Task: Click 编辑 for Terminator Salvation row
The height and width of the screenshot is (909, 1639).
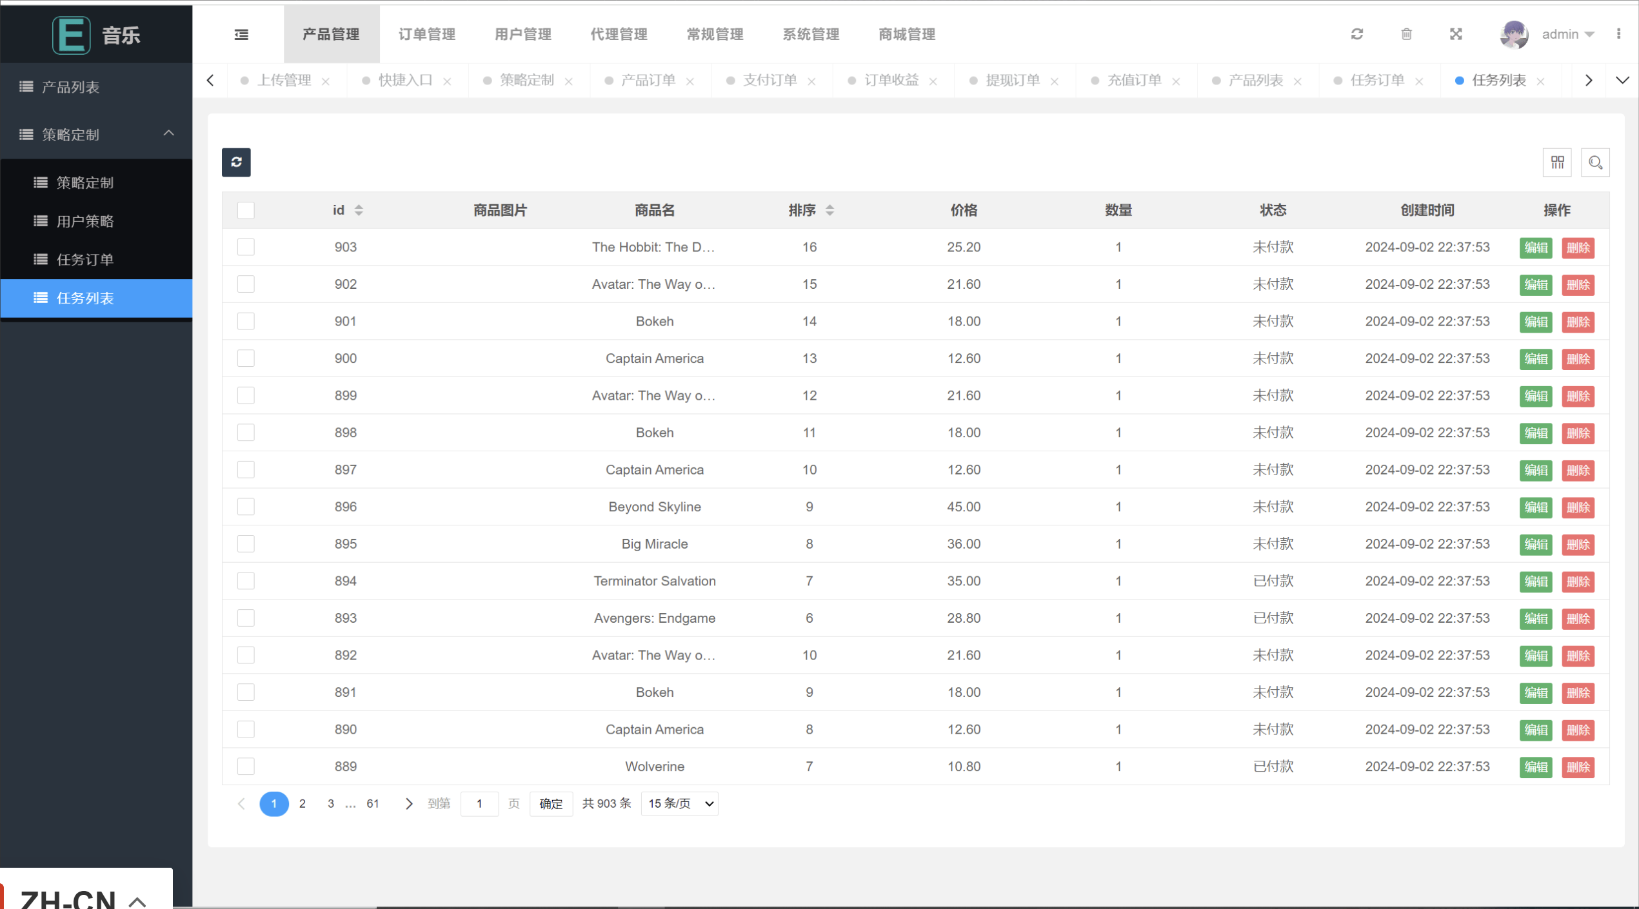Action: click(x=1535, y=582)
